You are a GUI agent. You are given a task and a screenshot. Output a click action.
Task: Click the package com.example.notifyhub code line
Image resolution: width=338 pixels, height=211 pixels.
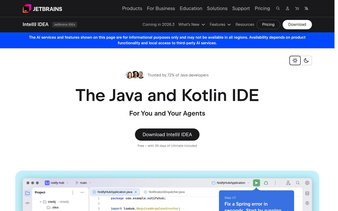[138, 198]
